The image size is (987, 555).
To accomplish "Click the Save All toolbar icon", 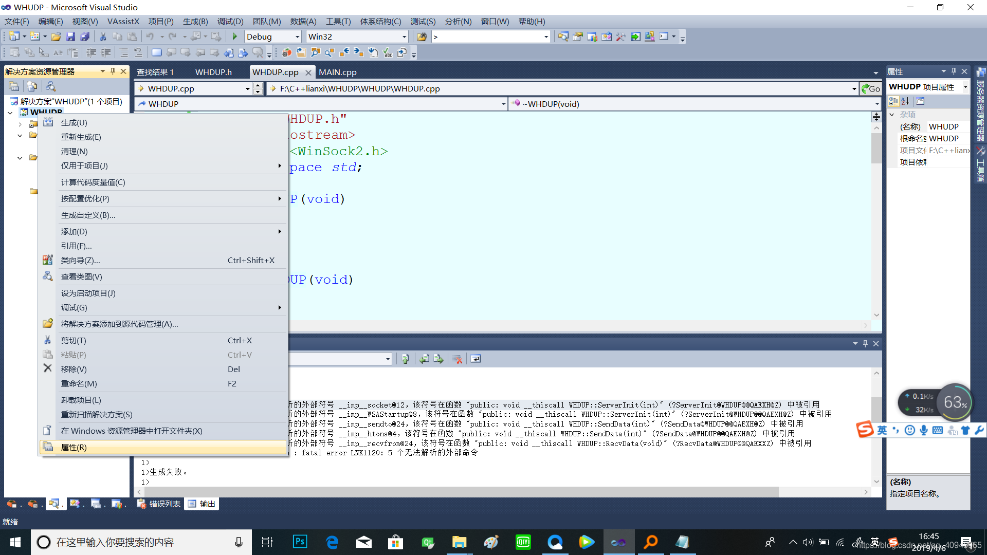I will (85, 36).
